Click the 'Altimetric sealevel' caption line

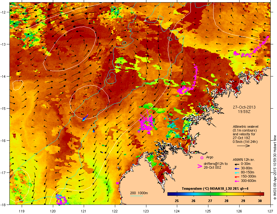(x=246, y=127)
